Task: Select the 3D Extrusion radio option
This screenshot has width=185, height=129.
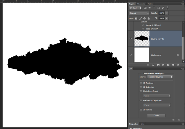Action: pos(141,87)
